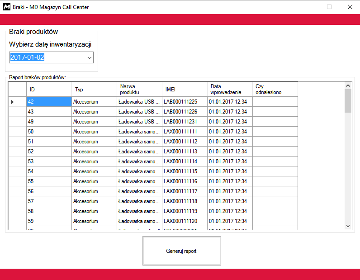Viewport: 360px width, 280px height.
Task: Click the Akcesorium type cell in row 55
Action: coord(95,181)
